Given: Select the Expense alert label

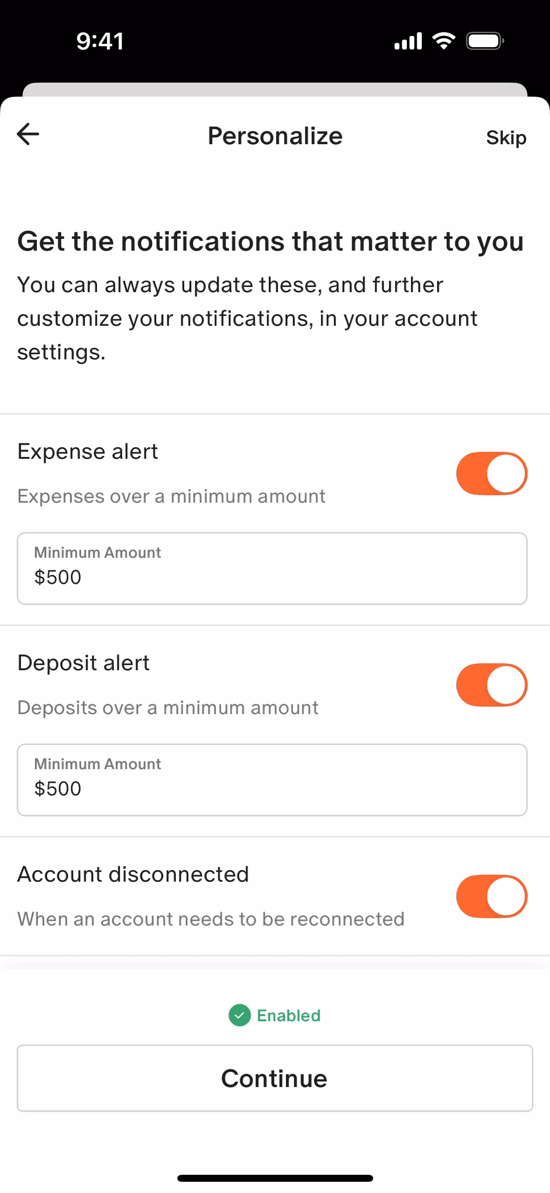Looking at the screenshot, I should [88, 451].
